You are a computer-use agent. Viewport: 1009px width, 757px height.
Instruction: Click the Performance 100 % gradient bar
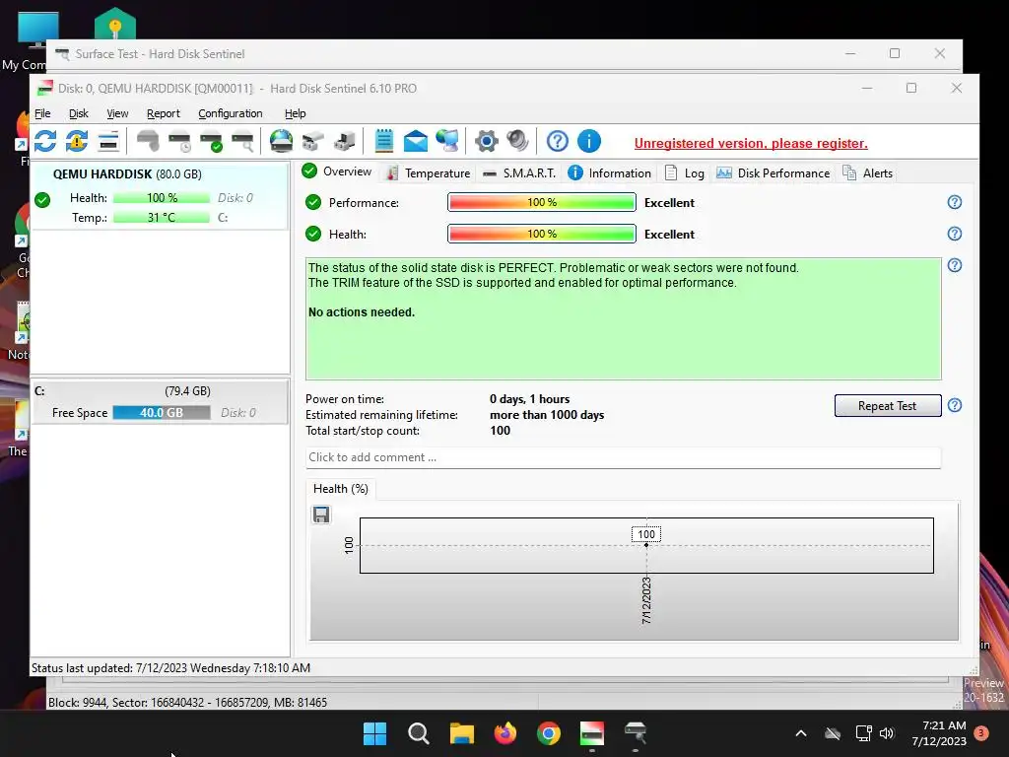pos(542,202)
